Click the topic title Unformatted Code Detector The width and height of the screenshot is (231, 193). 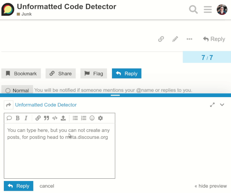[x=67, y=7]
